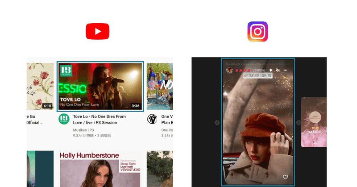The image size is (357, 187).
Task: Open the tree photo thumbnail in bottom row
Action: pyautogui.click(x=160, y=169)
